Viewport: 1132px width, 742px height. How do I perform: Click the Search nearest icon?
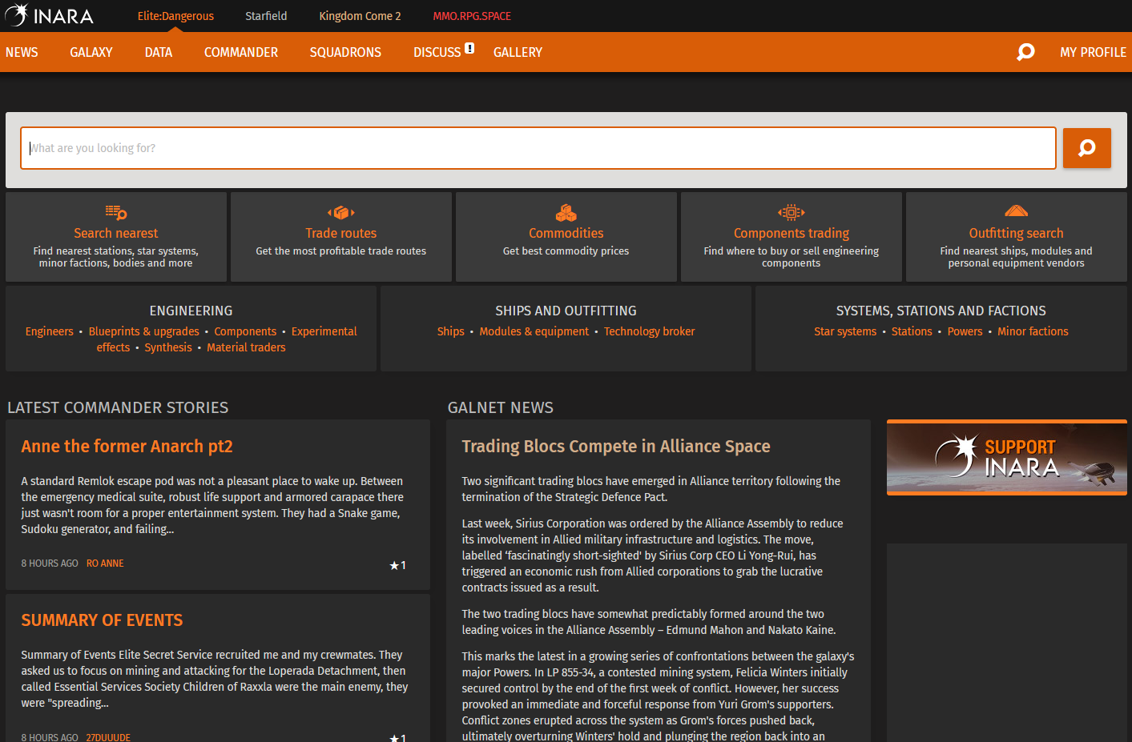click(116, 212)
